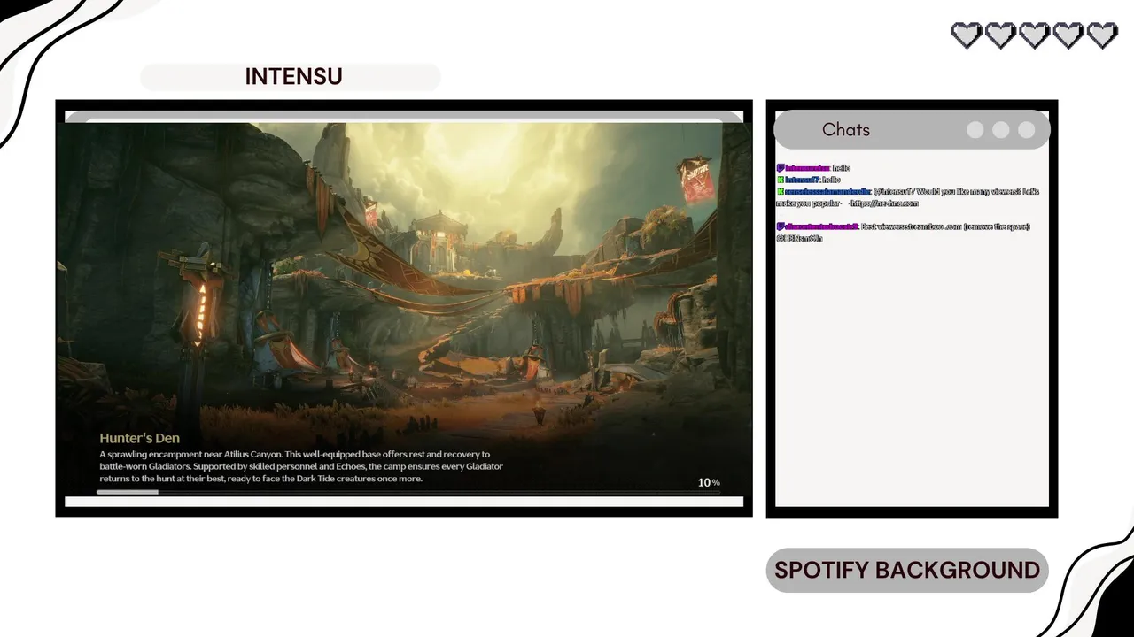The width and height of the screenshot is (1134, 637).
Task: Click the rightmost circle in Chats header
Action: click(1027, 130)
